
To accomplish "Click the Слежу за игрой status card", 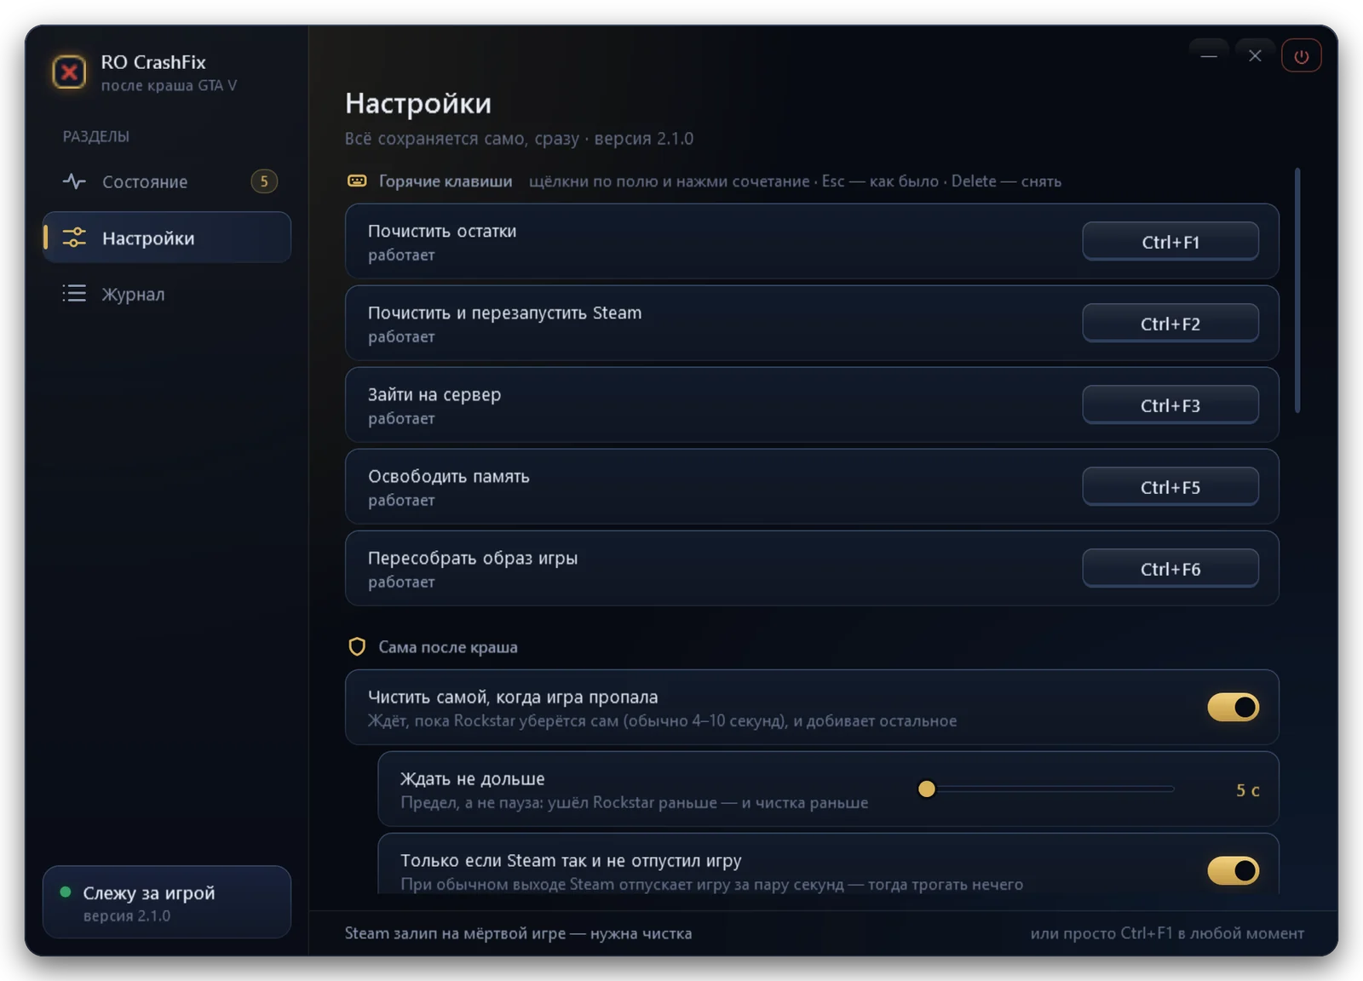I will click(x=167, y=903).
